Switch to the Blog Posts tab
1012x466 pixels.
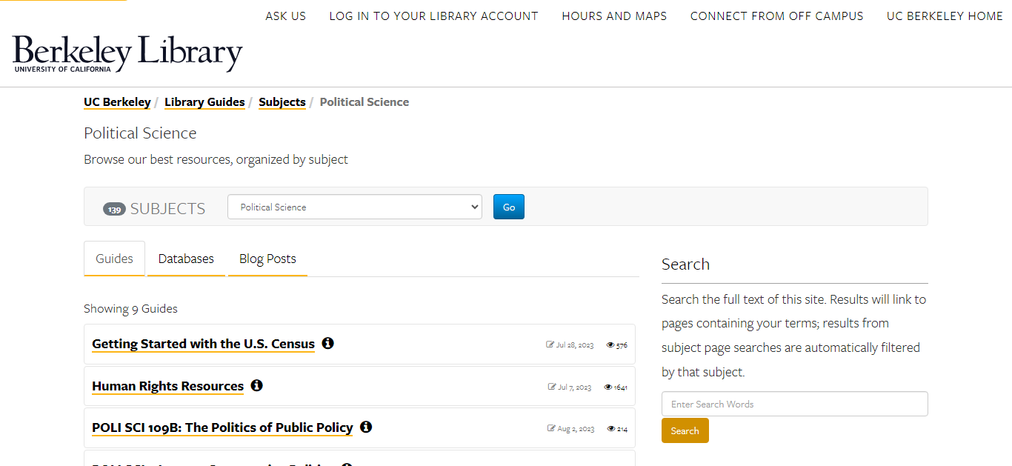[267, 259]
